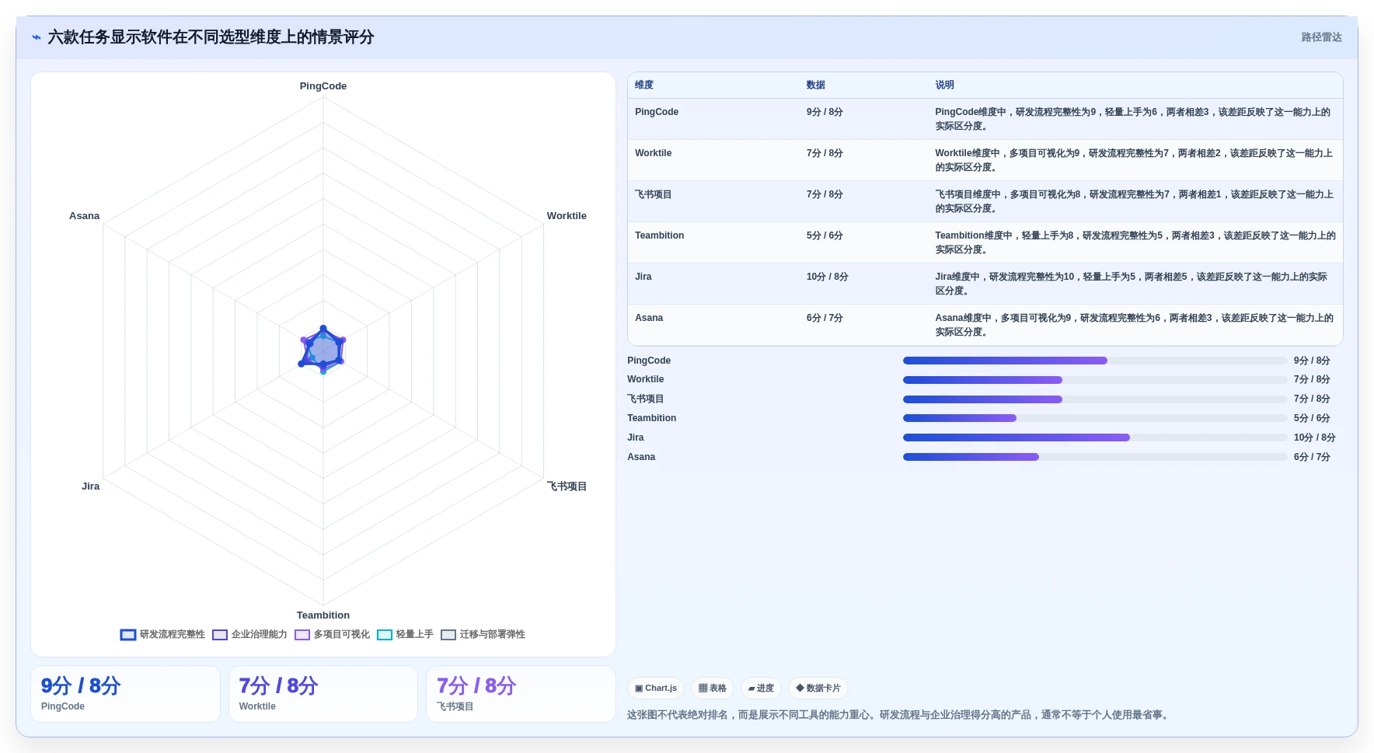Click the 维度 column header

(x=644, y=85)
